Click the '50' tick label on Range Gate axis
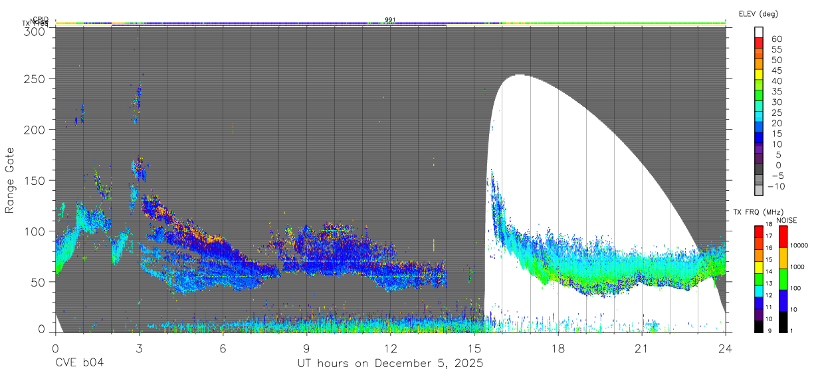816x377 pixels. click(x=38, y=282)
